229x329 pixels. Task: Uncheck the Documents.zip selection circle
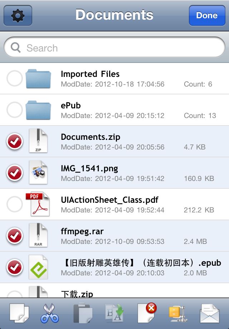click(14, 141)
